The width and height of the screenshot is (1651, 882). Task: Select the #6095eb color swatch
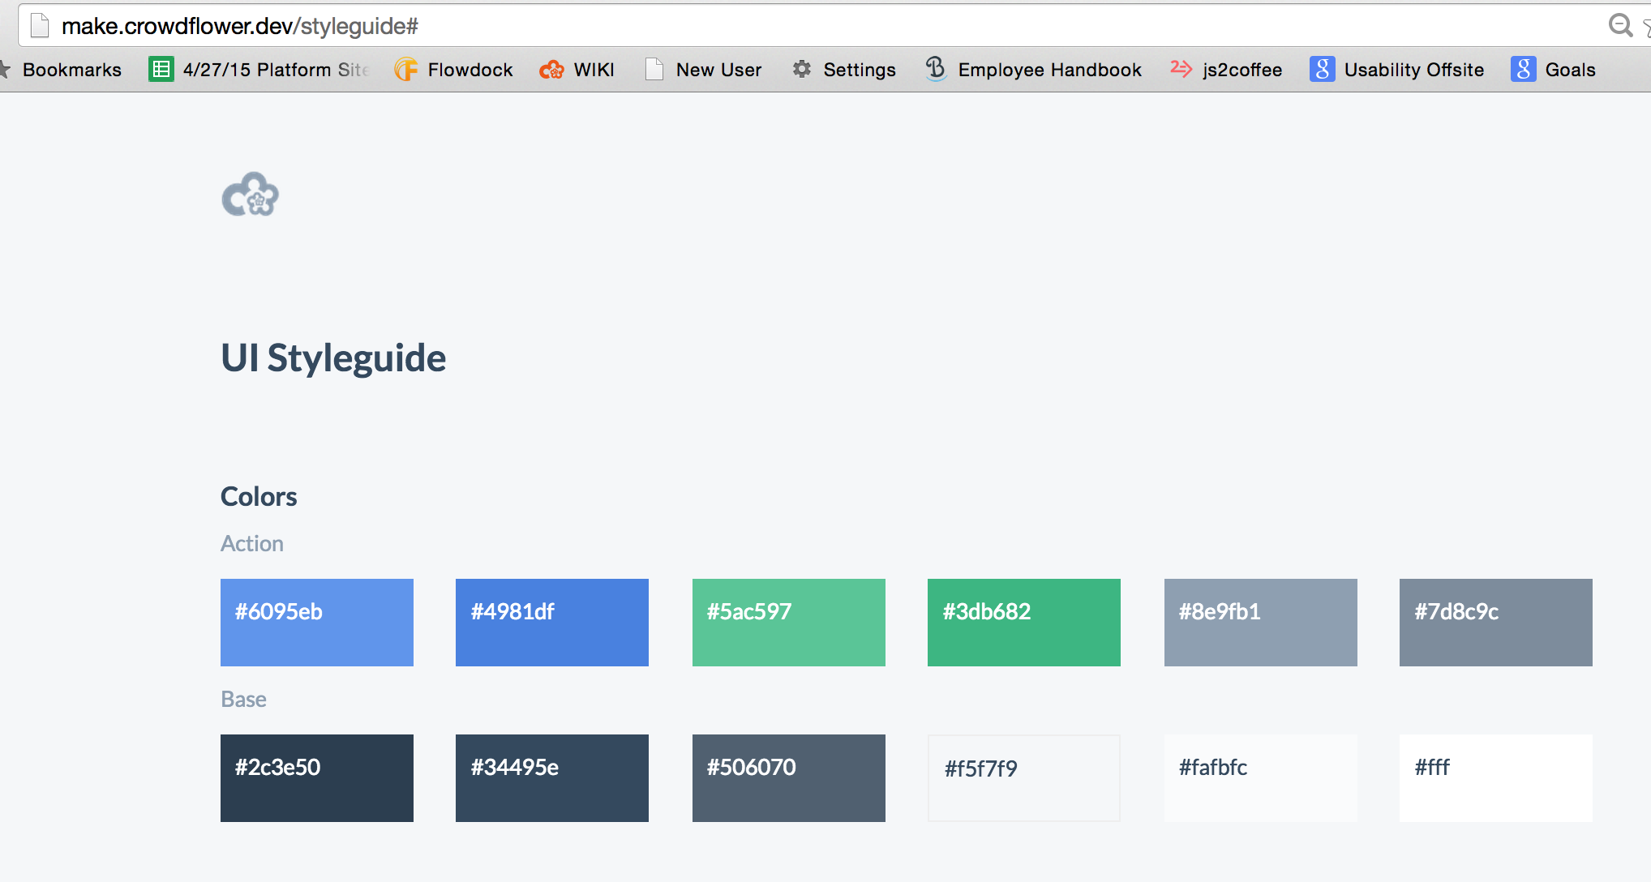pos(317,623)
